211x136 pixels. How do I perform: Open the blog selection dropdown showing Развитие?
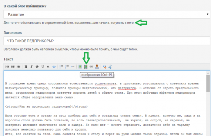[x=107, y=14]
